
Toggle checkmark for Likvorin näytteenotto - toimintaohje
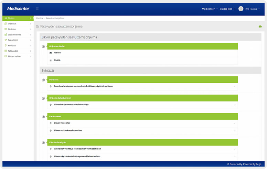coord(234,105)
